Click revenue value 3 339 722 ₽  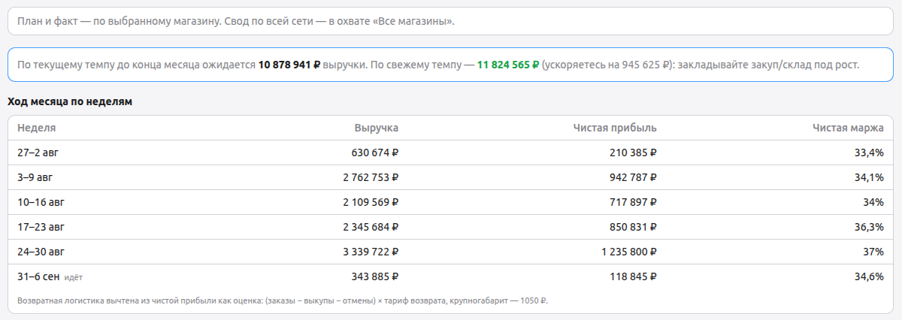click(x=371, y=252)
